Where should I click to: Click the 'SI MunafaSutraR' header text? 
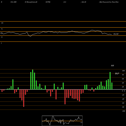click(31, 2)
